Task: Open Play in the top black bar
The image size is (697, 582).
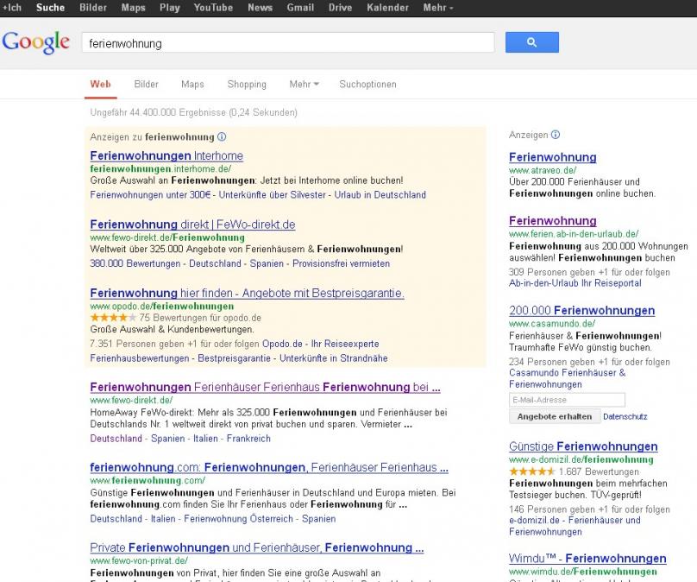Action: [170, 8]
